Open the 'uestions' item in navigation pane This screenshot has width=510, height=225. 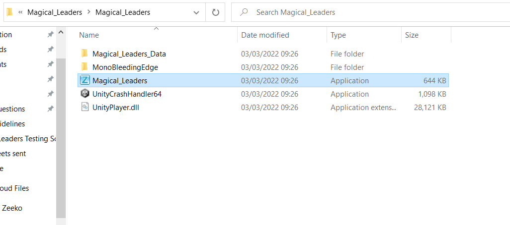tap(12, 109)
